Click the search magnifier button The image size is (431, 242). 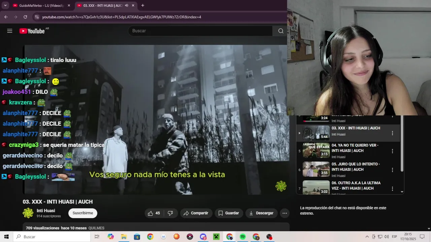280,31
